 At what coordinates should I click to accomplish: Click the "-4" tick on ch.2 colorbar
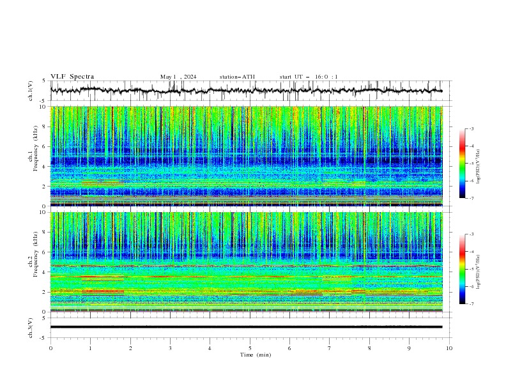(x=471, y=252)
